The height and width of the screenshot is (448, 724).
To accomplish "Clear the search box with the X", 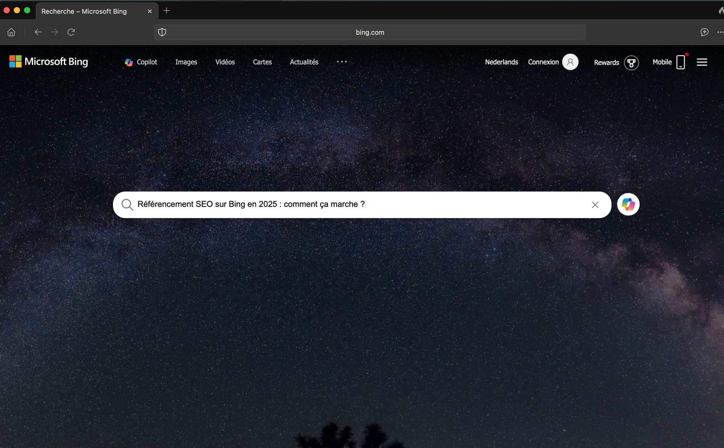I will click(595, 205).
